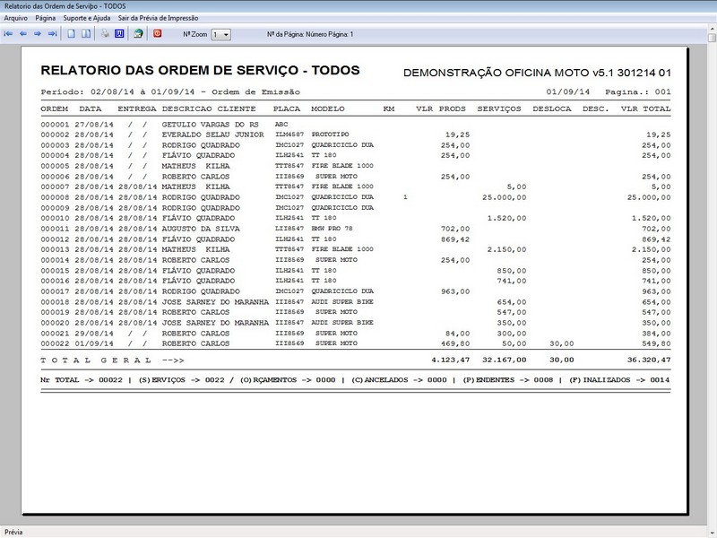
Task: Click the DESCRICAO CLIENTE column header
Action: [209, 108]
